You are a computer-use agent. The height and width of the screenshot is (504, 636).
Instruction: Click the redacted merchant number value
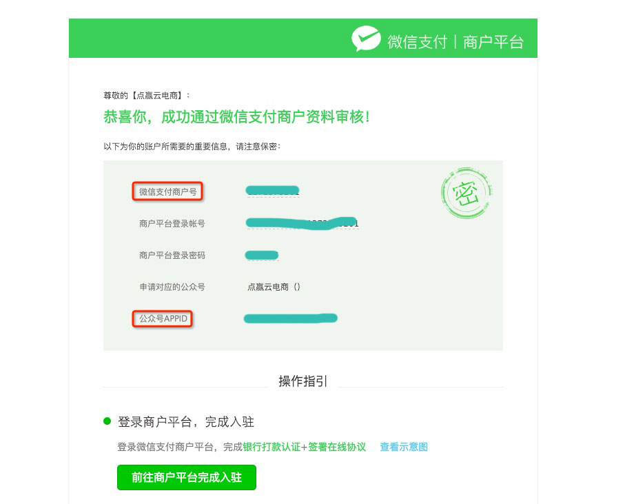[x=273, y=191]
